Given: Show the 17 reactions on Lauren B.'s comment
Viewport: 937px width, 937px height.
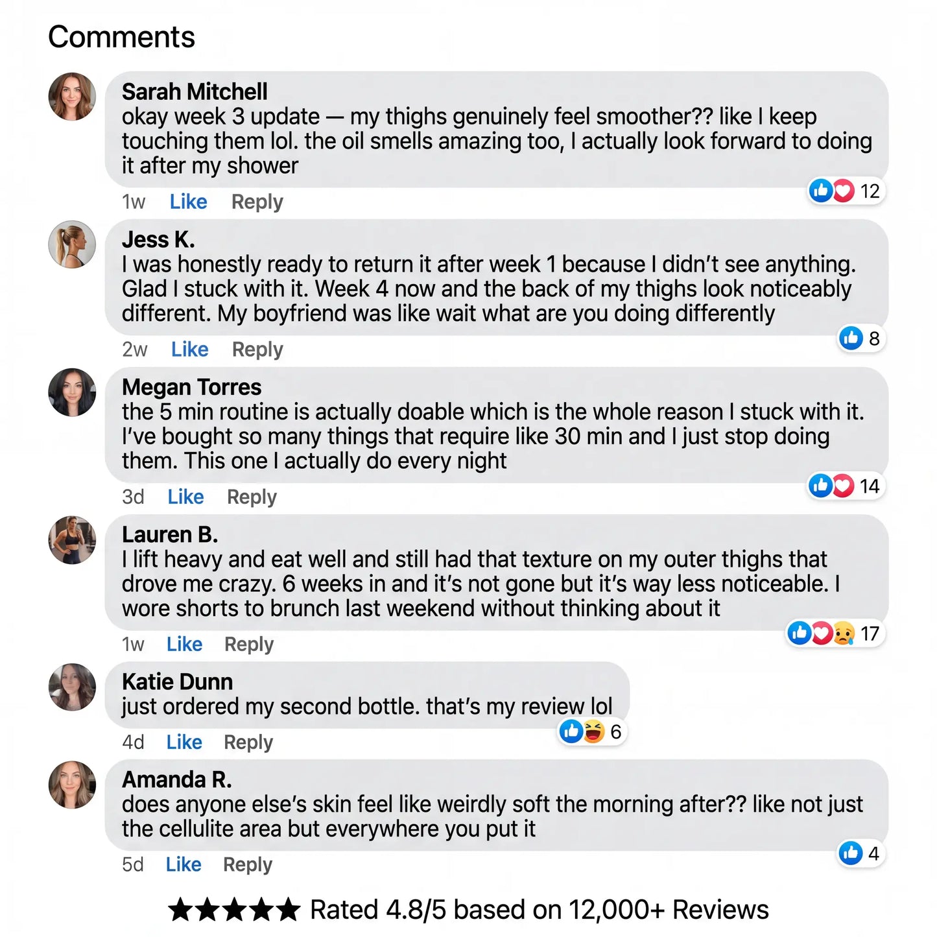Looking at the screenshot, I should [836, 634].
